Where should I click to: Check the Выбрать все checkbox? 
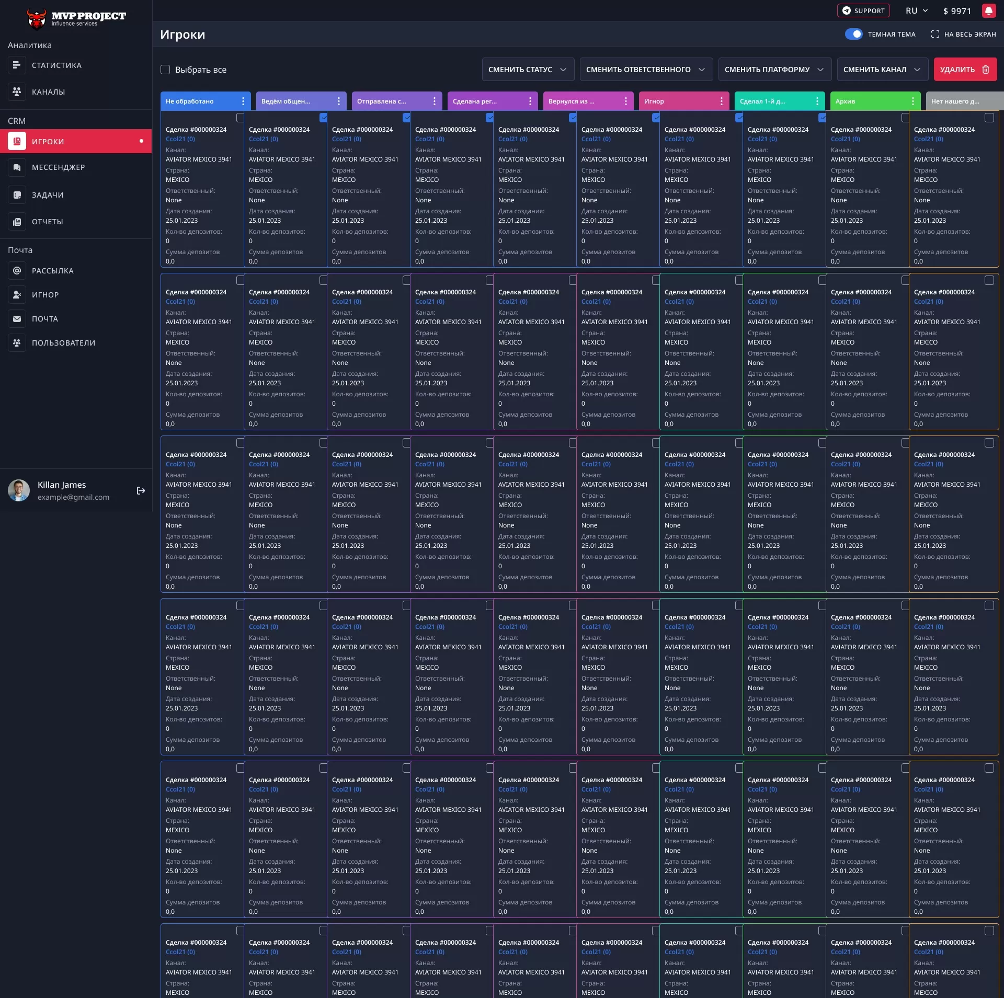(165, 70)
